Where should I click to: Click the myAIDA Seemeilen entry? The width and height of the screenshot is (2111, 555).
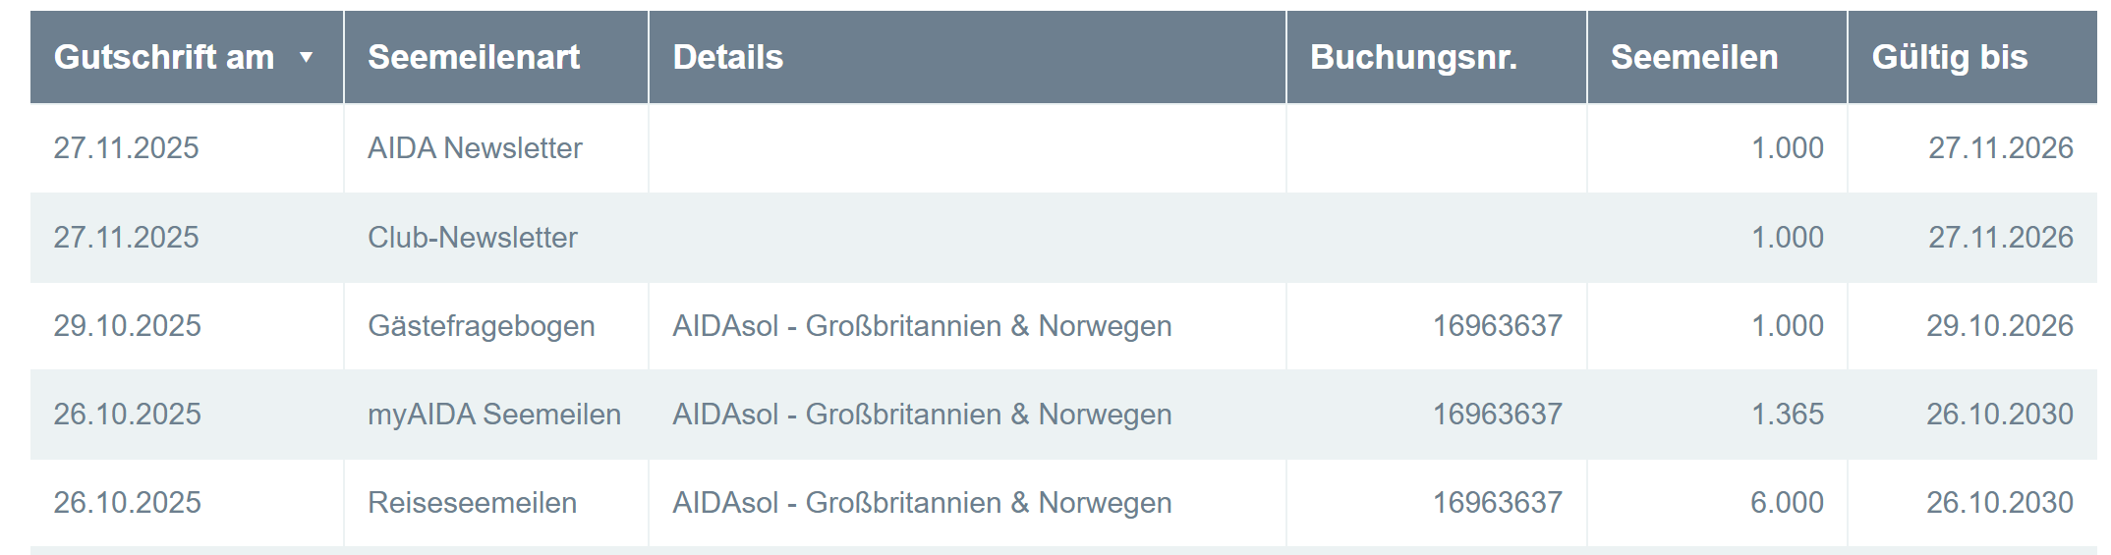click(x=493, y=415)
